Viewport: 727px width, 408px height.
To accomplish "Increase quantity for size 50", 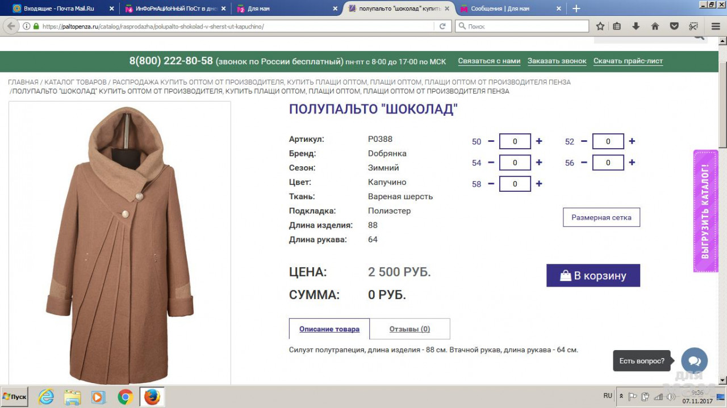I will 539,141.
